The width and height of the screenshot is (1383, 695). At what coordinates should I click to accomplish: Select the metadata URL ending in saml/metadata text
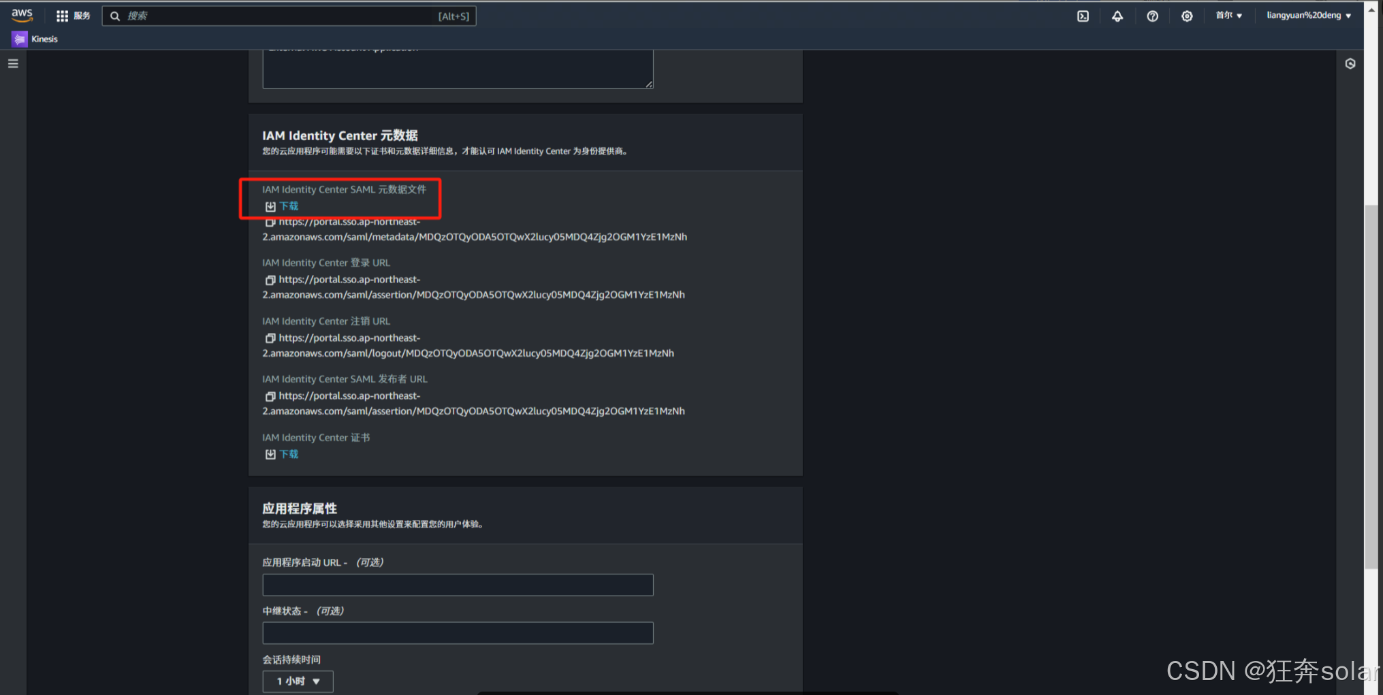pyautogui.click(x=475, y=229)
